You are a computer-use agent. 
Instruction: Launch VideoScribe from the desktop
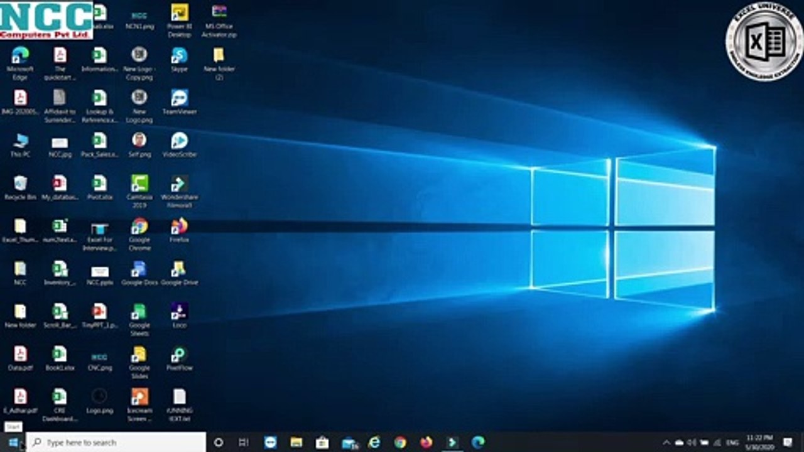(179, 145)
